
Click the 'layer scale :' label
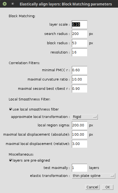tap(60, 25)
